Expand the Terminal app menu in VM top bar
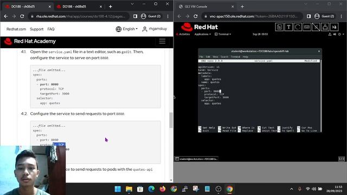Screen dimensions: 347x195 pos(223,34)
